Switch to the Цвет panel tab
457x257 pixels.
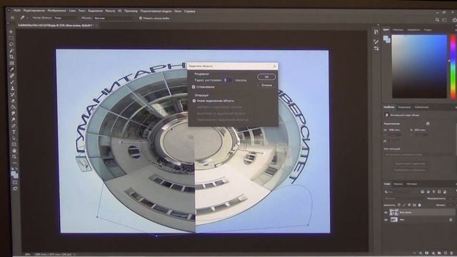click(x=386, y=30)
